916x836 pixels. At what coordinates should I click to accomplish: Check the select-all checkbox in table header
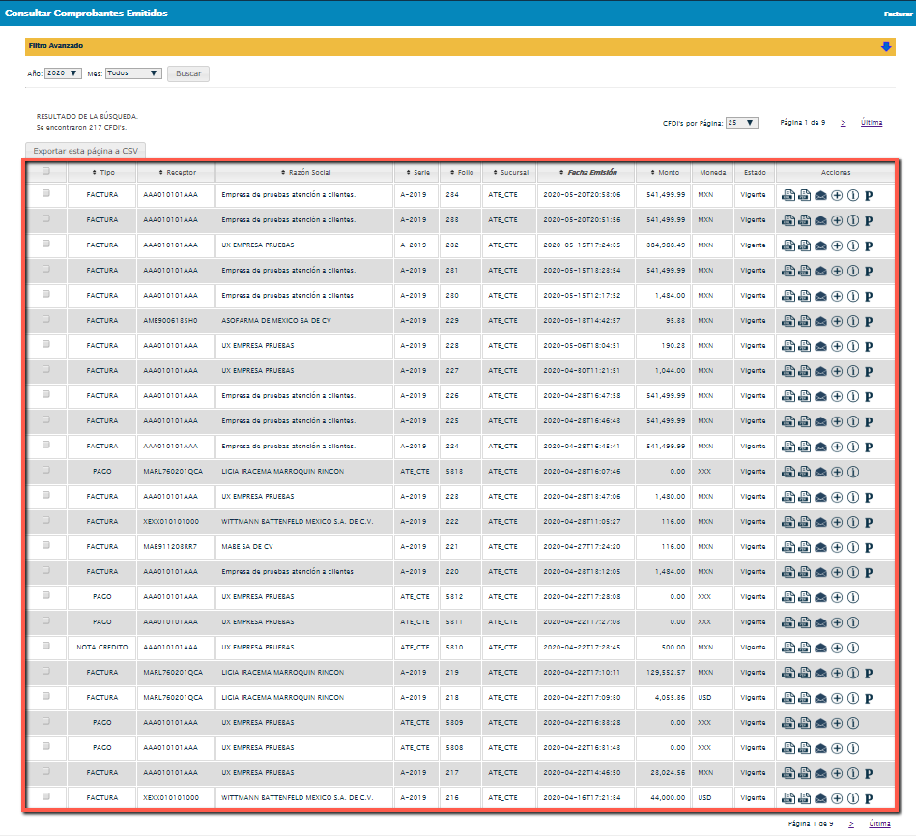(x=46, y=172)
